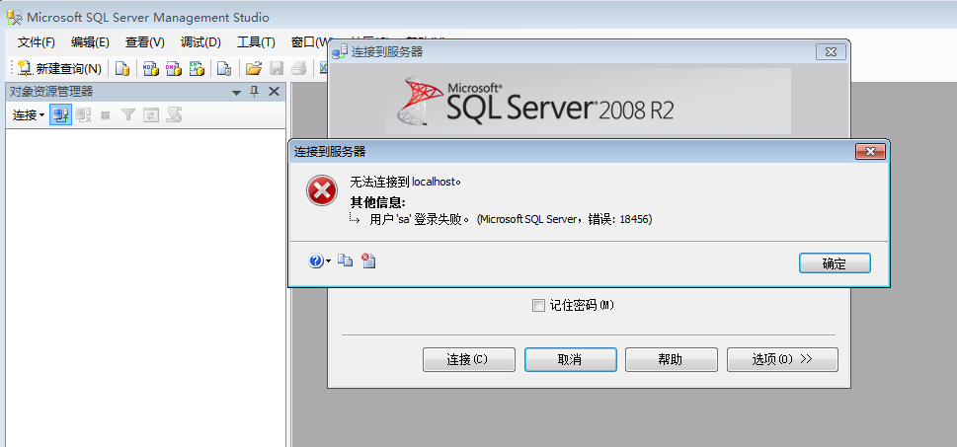Click the DMX query icon
The image size is (957, 447).
pyautogui.click(x=174, y=69)
